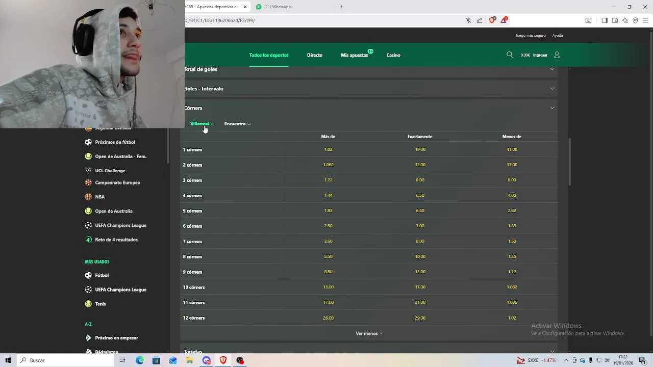This screenshot has width=653, height=367.
Task: Click the Windows taskbar Buscar search box
Action: tap(66, 360)
